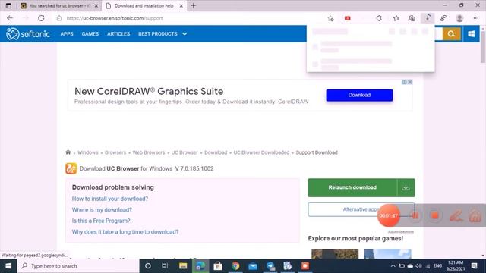Open the tab actions menu icon
Image resolution: width=486 pixels, height=273 pixels.
(x=8, y=5)
